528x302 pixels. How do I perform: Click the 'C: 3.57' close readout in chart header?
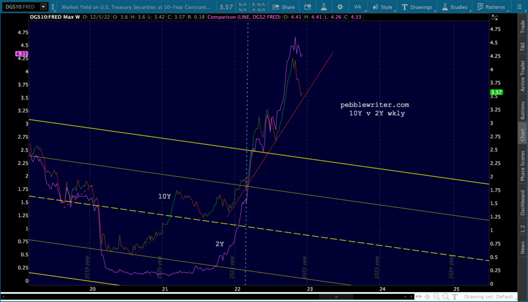(x=176, y=17)
